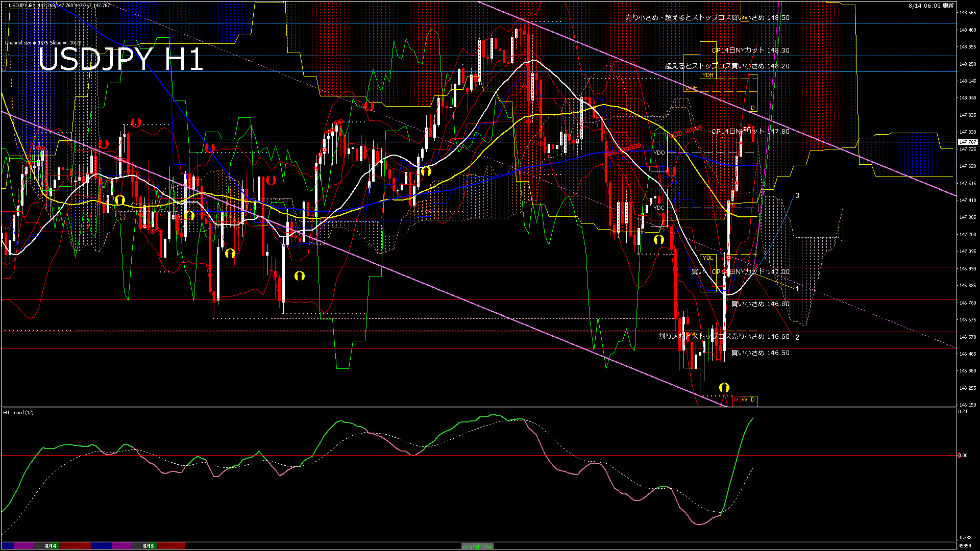Click the 更新 update text at top right

point(948,6)
